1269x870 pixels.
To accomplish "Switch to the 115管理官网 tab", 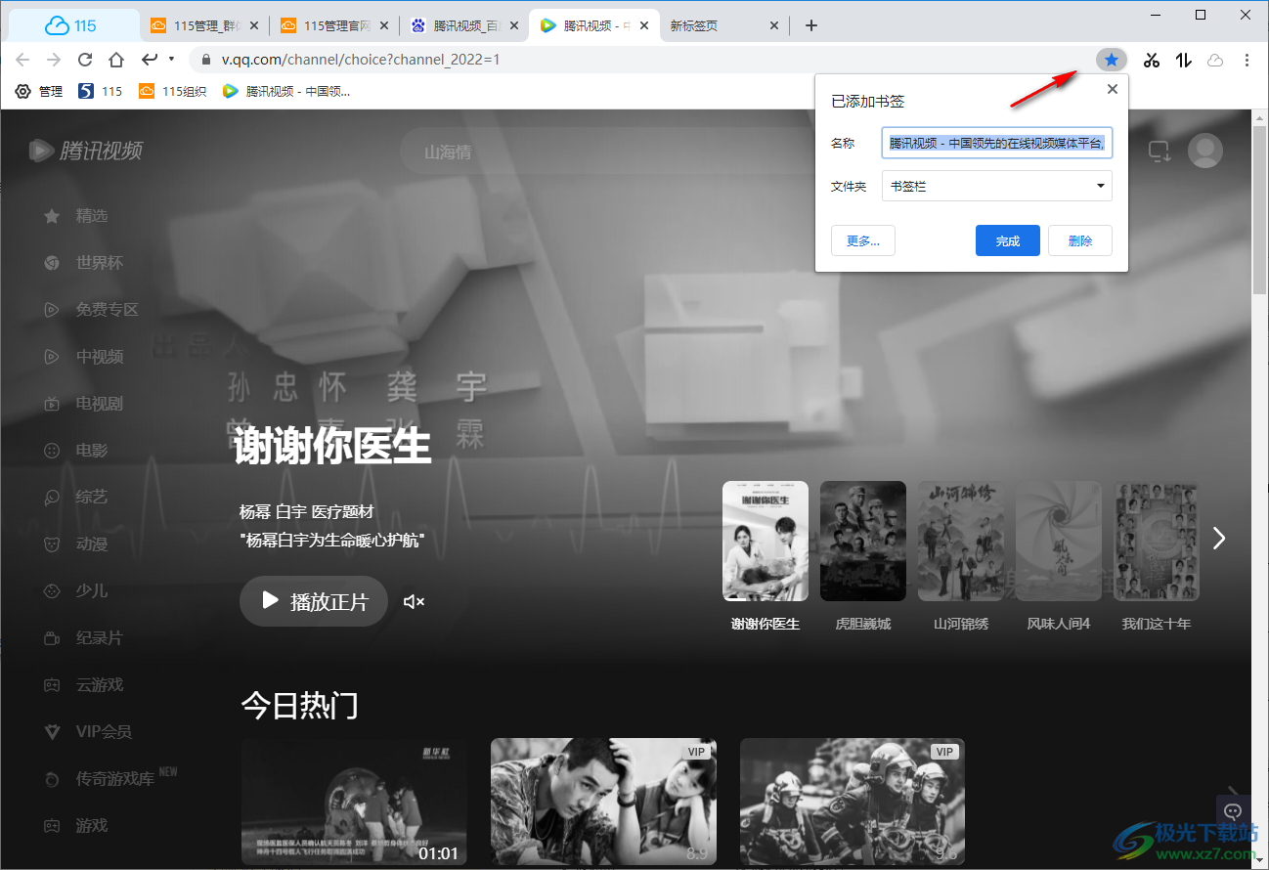I will 333,26.
